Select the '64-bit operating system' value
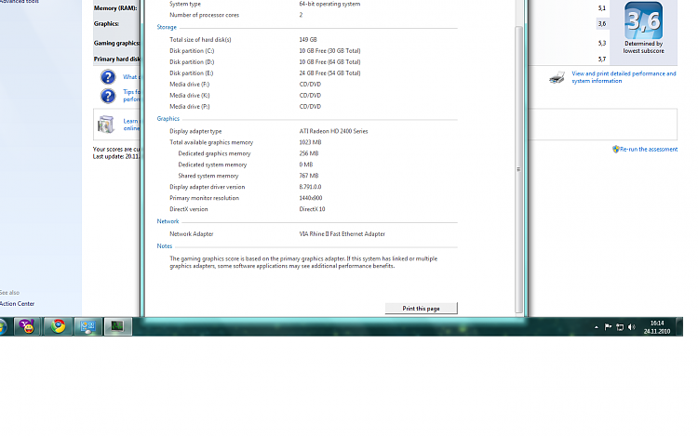This screenshot has width=698, height=436. [x=329, y=4]
